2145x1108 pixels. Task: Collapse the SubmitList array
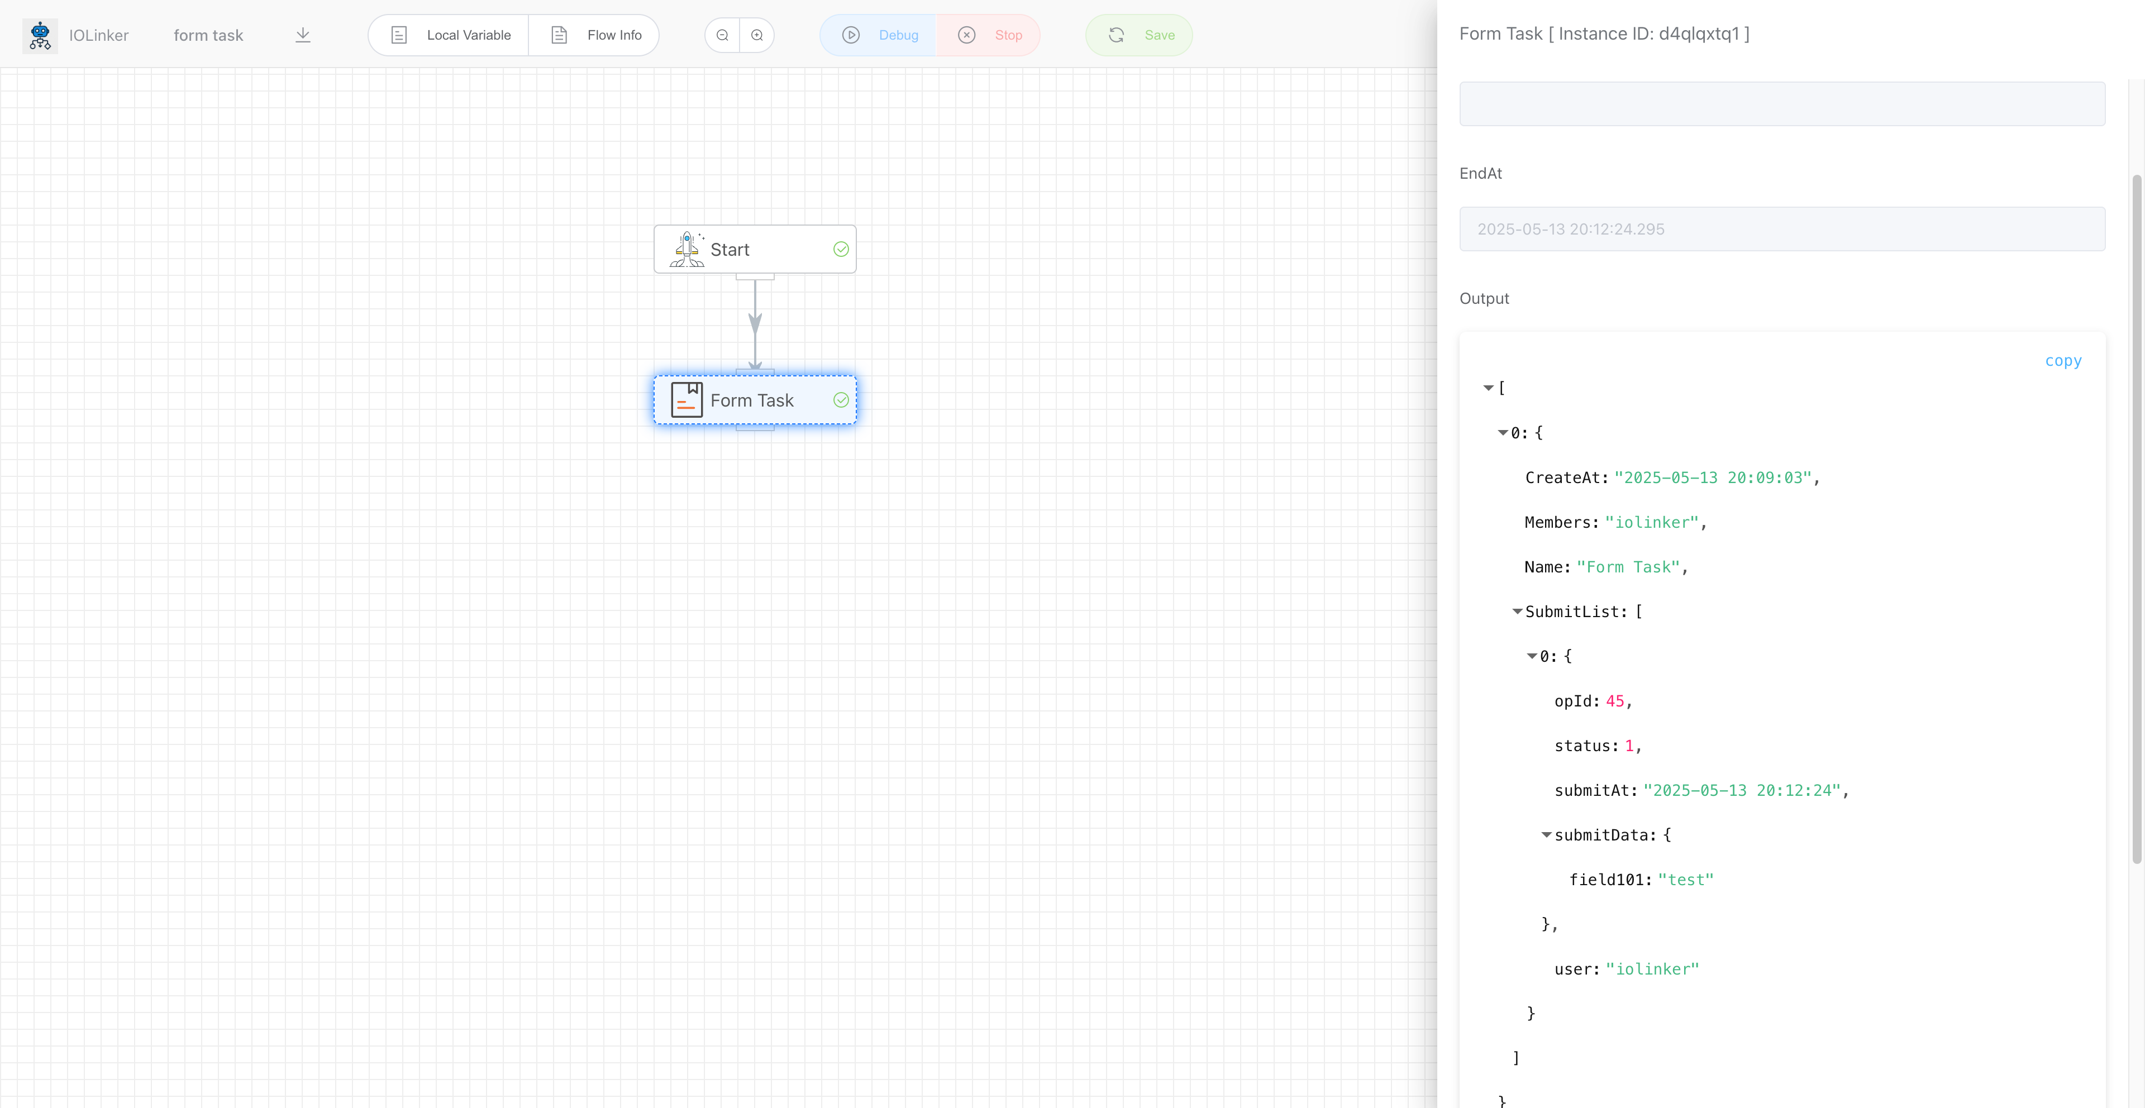pos(1517,612)
